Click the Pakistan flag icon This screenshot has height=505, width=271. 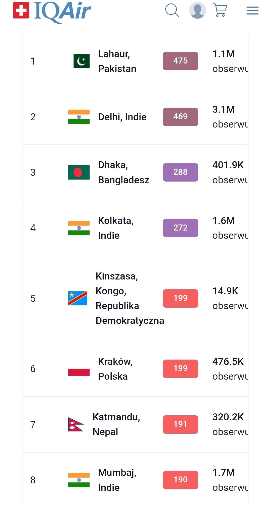(81, 61)
